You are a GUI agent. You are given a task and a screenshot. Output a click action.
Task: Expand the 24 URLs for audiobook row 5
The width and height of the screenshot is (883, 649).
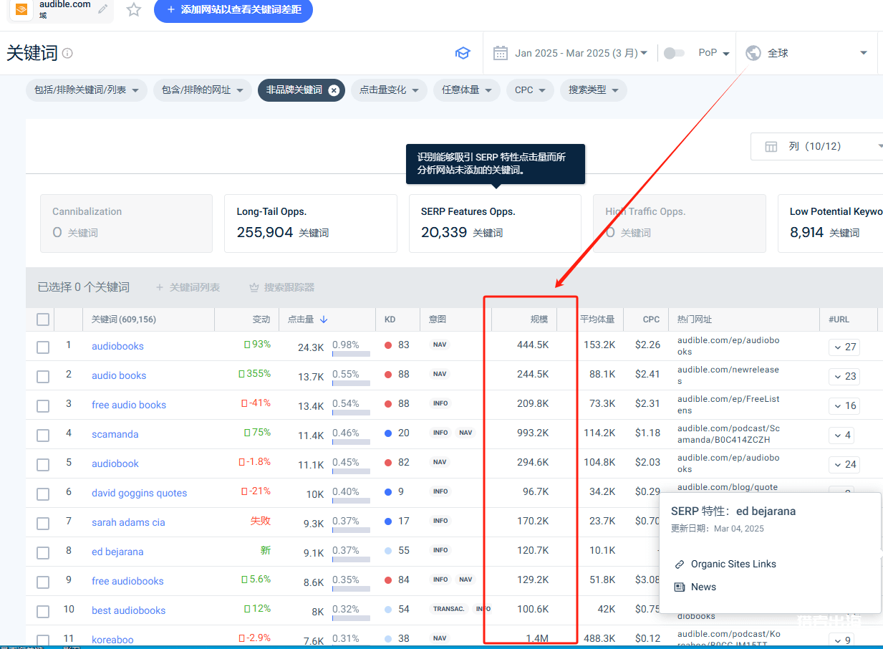844,464
